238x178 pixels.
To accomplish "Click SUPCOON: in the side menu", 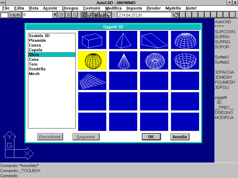I will tap(225, 32).
